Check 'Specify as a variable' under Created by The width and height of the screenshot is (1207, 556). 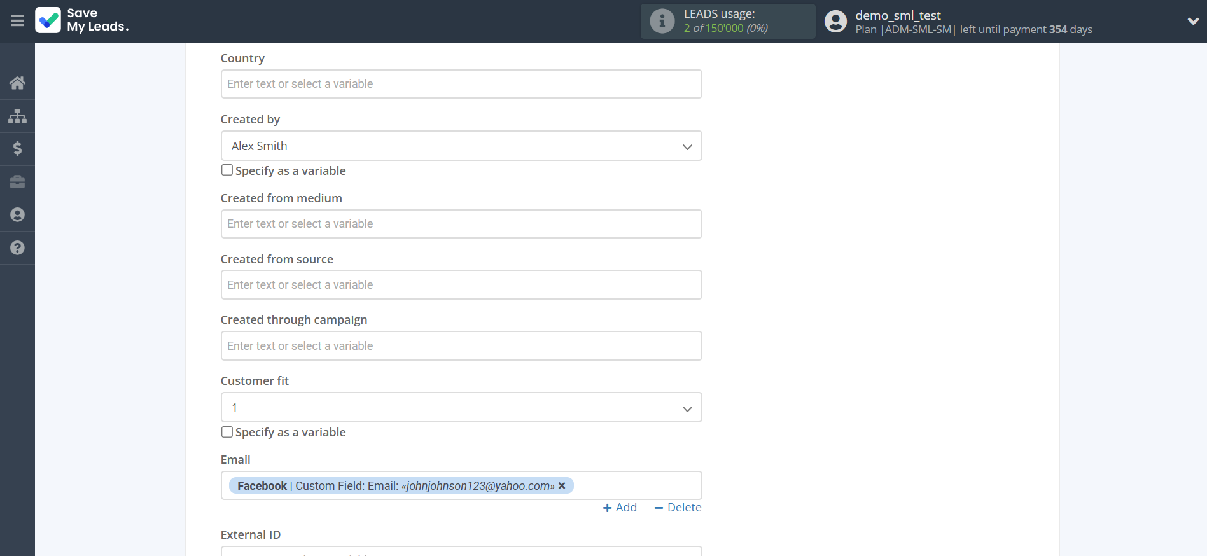pyautogui.click(x=227, y=170)
